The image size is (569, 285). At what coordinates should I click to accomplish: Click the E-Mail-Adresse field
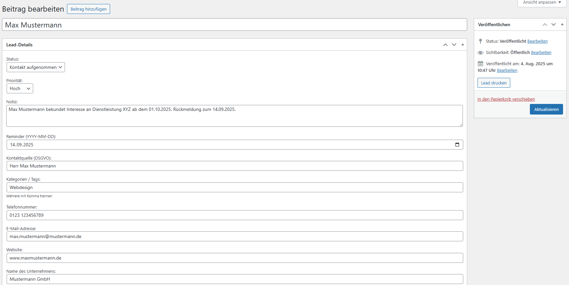pyautogui.click(x=235, y=236)
